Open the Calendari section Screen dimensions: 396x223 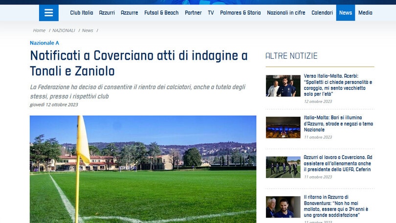(322, 13)
